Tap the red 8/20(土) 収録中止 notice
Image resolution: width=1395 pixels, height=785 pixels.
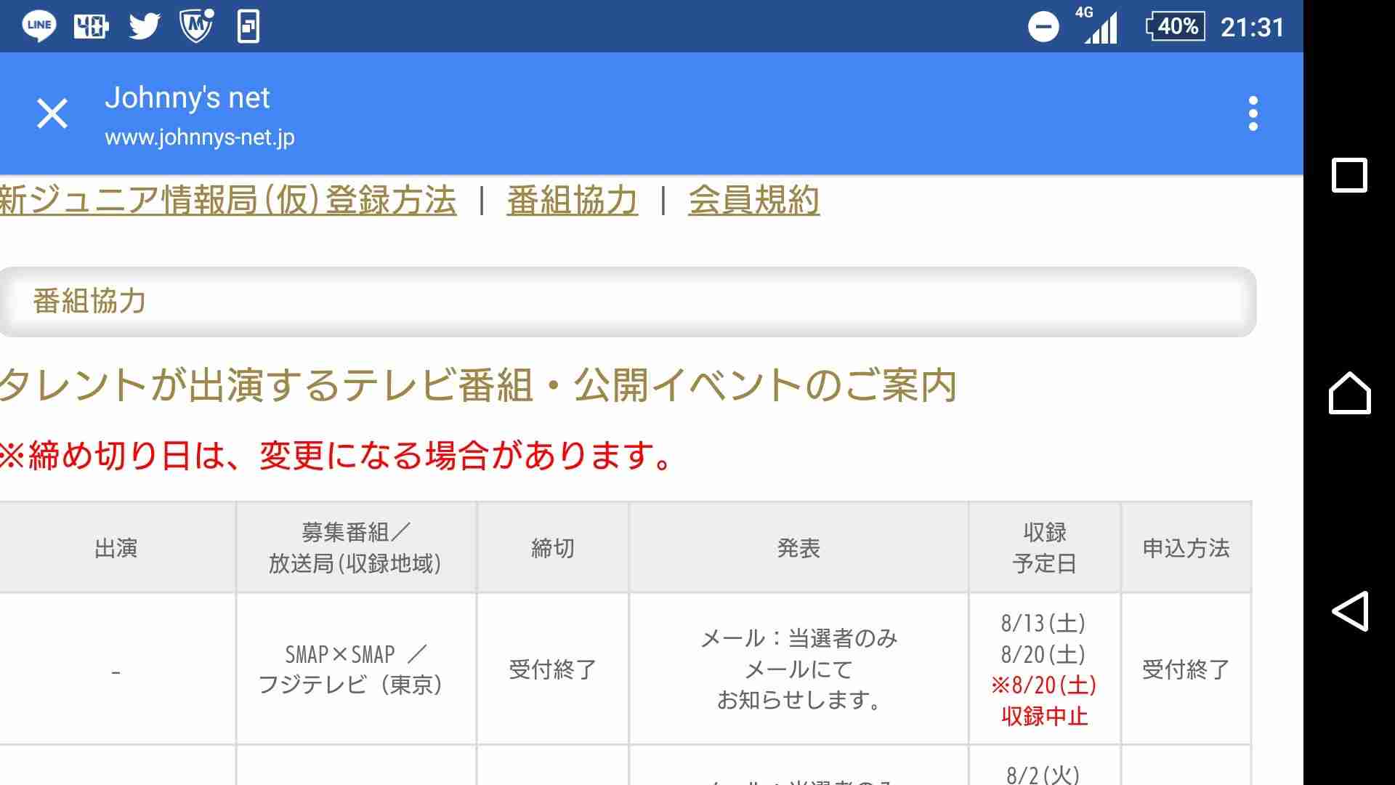1044,701
